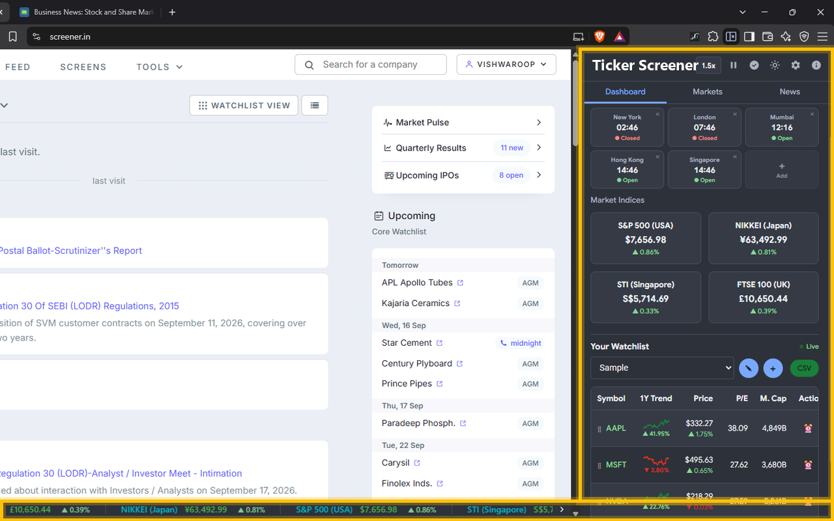Open the VISHWAROOP account dropdown
Viewport: 834px width, 521px height.
(x=506, y=64)
